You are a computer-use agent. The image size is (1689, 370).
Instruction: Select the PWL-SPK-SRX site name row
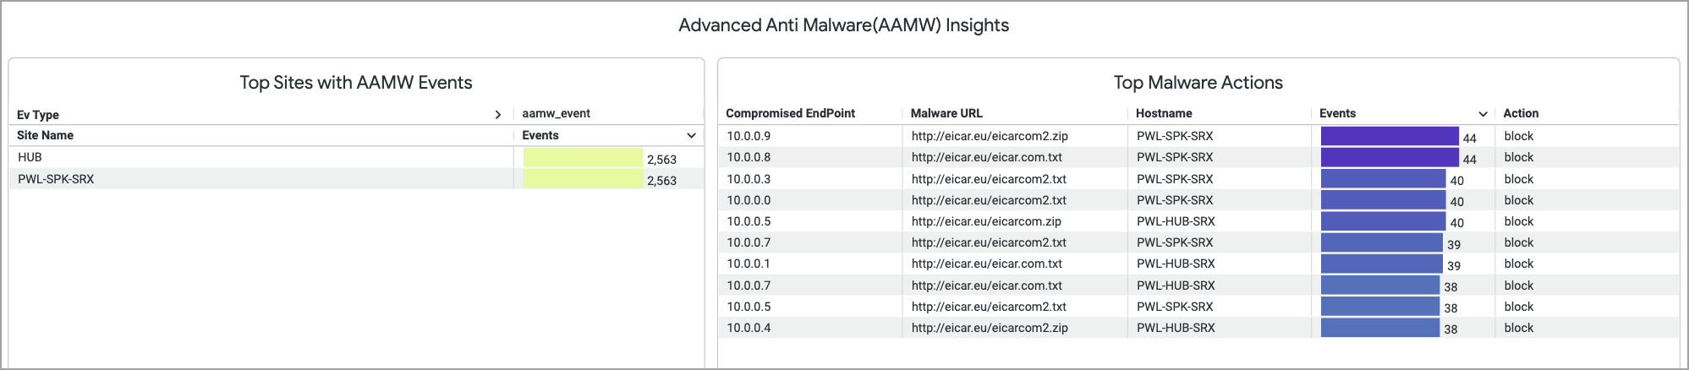56,179
